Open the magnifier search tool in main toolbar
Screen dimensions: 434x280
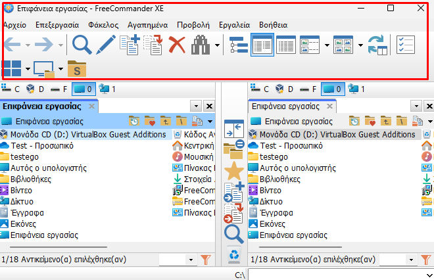click(82, 45)
